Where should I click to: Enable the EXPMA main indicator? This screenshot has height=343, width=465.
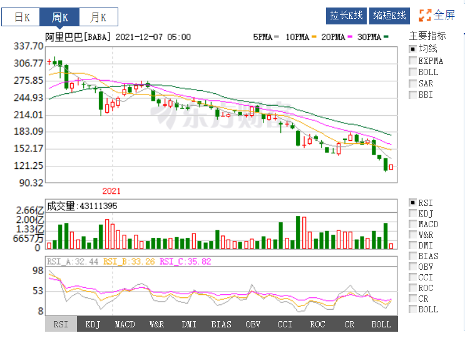(x=412, y=61)
